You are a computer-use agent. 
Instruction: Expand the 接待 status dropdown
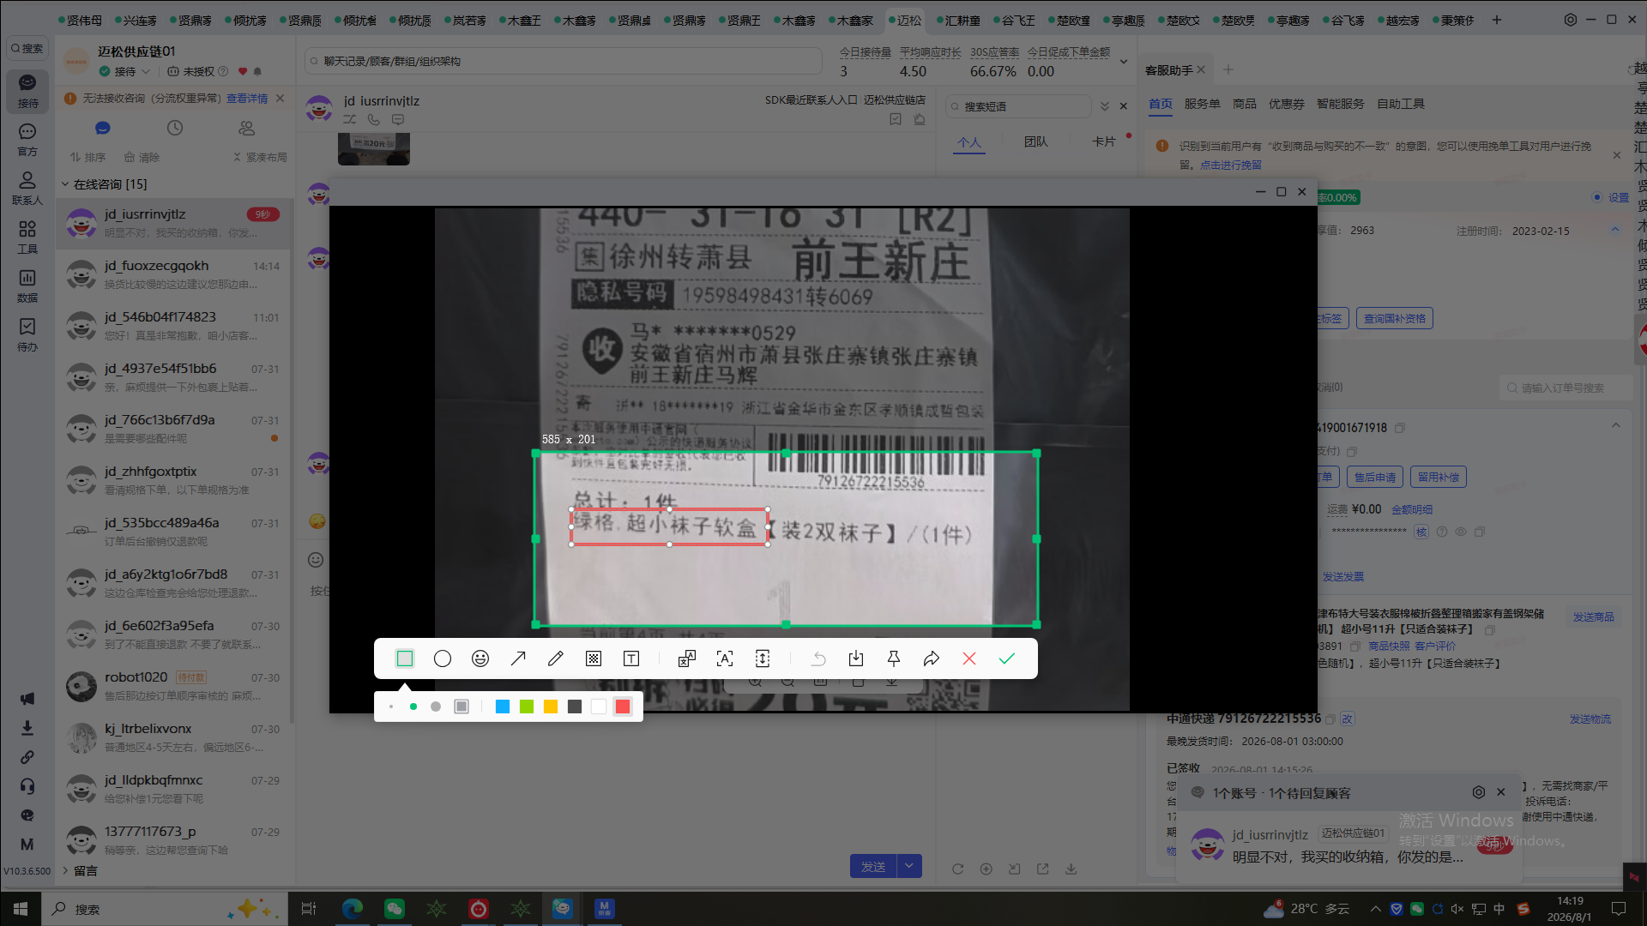tap(146, 71)
